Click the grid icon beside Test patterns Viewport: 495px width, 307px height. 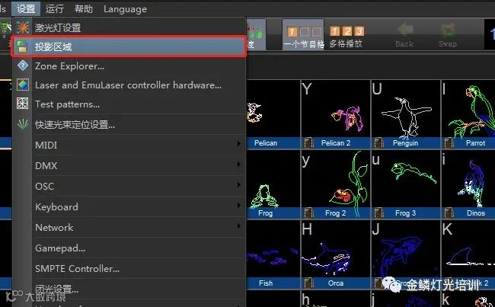click(x=22, y=104)
